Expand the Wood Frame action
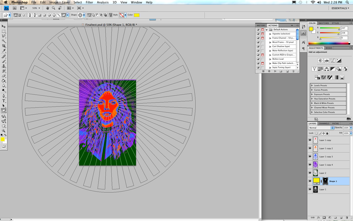The image size is (353, 221). coord(270,42)
